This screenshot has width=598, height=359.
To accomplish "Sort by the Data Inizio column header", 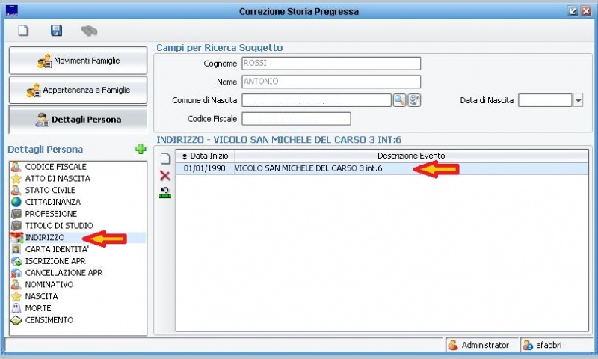I will pyautogui.click(x=206, y=156).
